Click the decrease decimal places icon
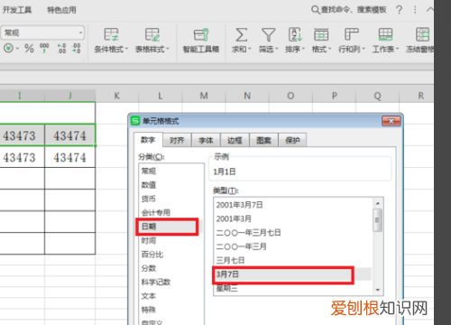 76,48
